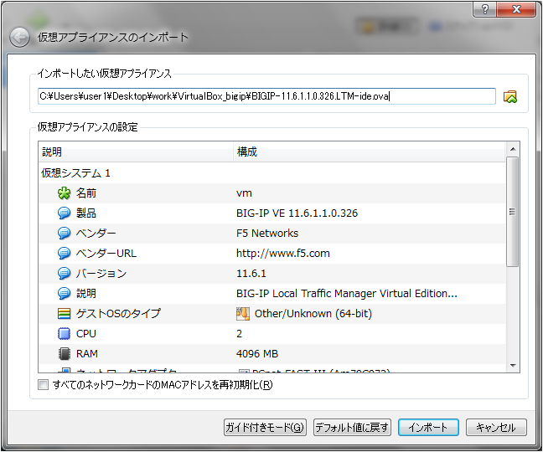Click the green star icon beside 名前
543x452 pixels.
coord(64,193)
